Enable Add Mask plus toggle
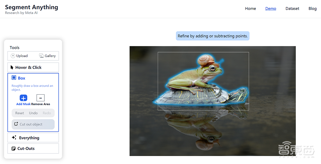The image size is (321, 164). [23, 98]
